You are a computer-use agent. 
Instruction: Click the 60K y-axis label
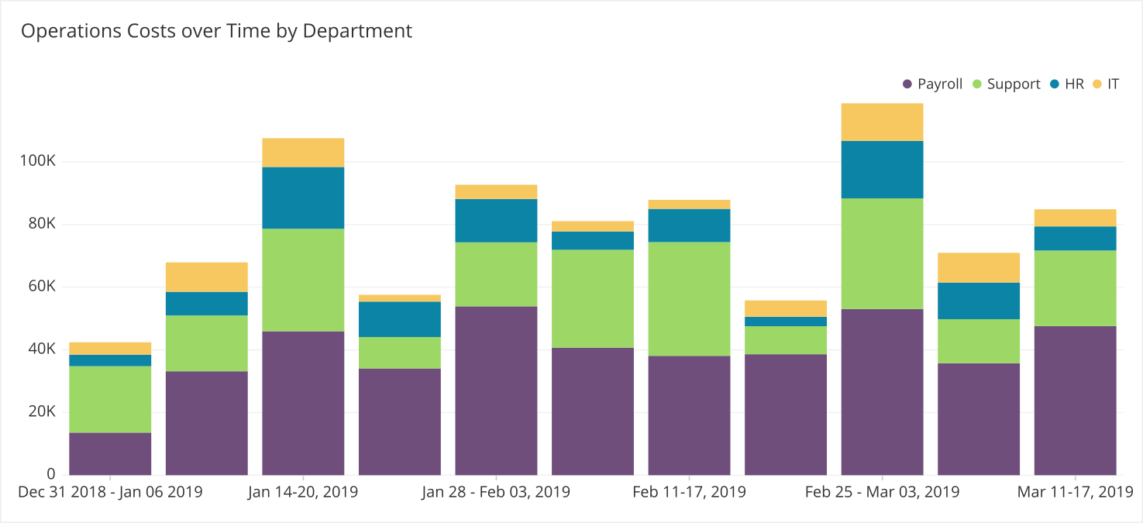click(x=43, y=287)
